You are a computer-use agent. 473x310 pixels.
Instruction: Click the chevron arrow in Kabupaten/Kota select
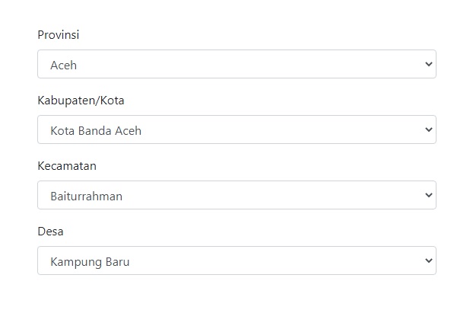click(x=429, y=129)
